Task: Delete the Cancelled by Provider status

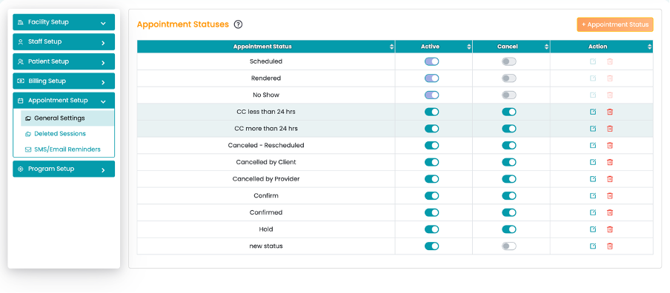Action: 610,179
